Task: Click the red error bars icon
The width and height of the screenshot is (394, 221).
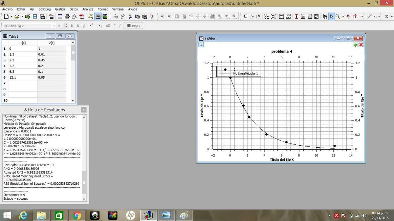Action: (296, 16)
